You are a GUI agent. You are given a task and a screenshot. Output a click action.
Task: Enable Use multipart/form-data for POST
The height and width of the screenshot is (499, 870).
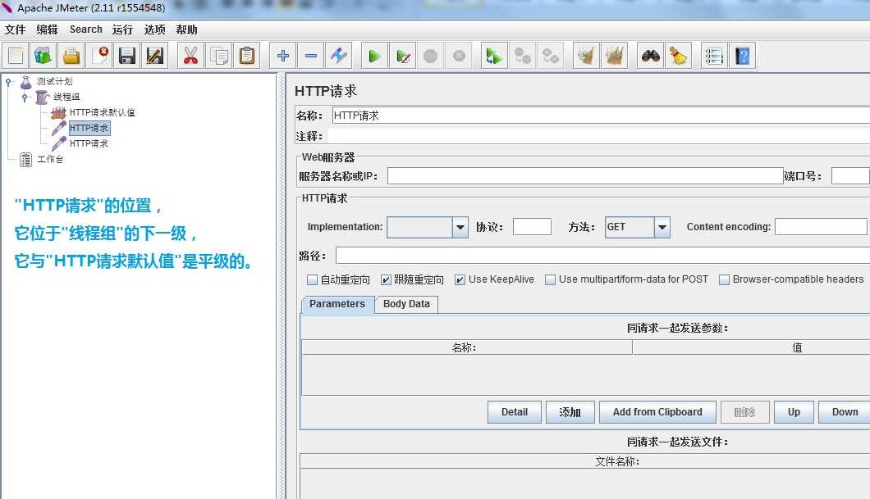tap(550, 279)
